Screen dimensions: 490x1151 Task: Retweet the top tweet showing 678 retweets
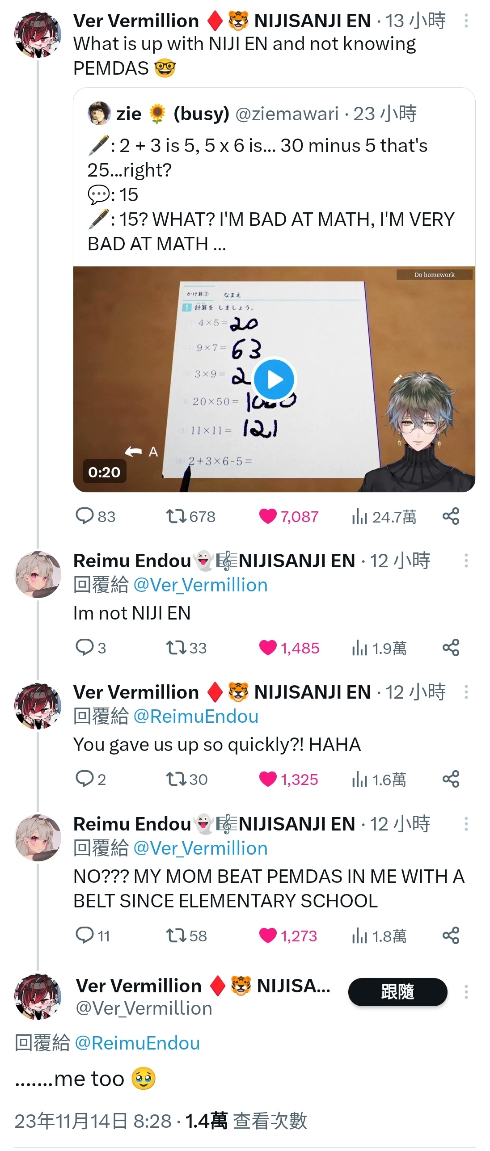(x=190, y=516)
